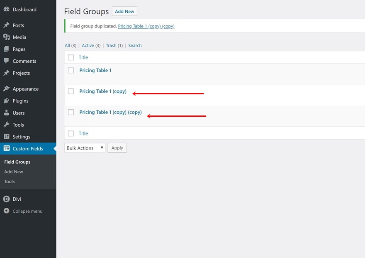Screen dimensions: 365x258
Task: Click the Divi circle logo icon
Action: [6, 199]
